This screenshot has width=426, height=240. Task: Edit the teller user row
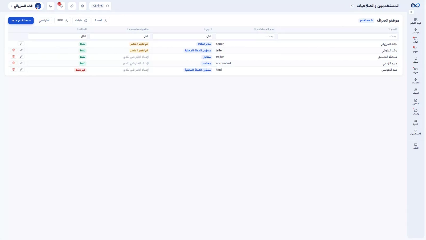click(21, 50)
